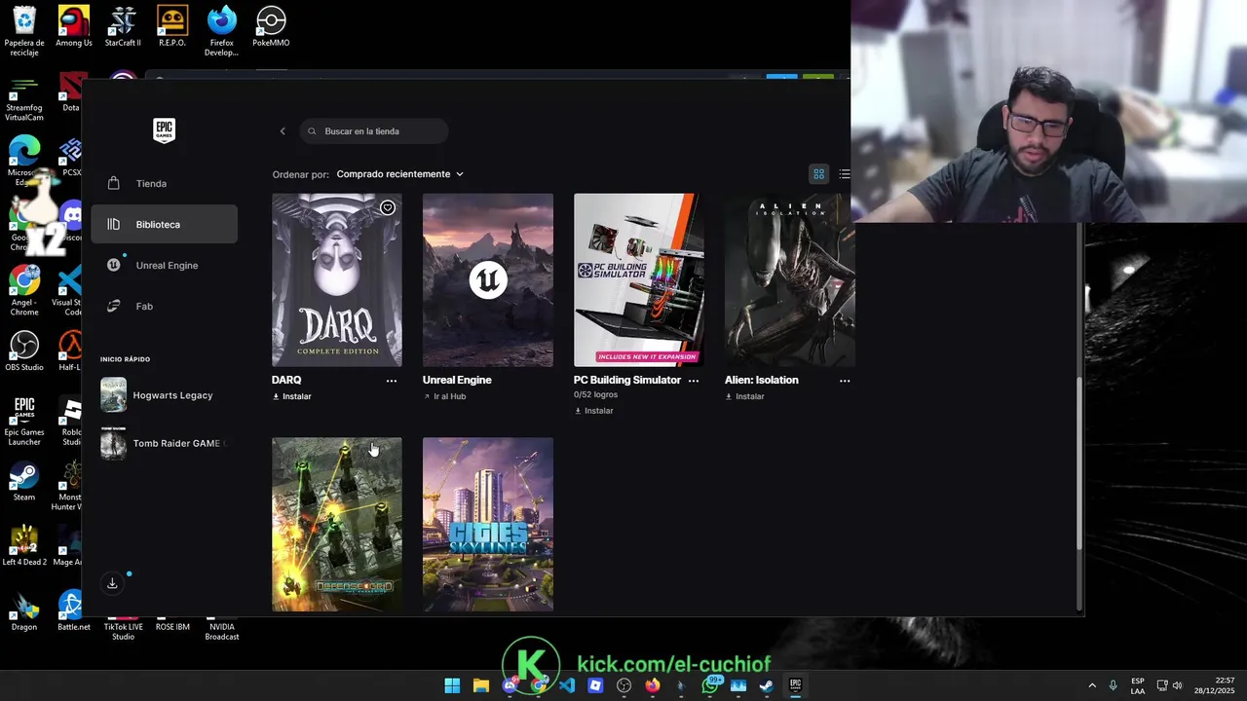Launch Tomb Raider GAME from quick launch

point(164,443)
